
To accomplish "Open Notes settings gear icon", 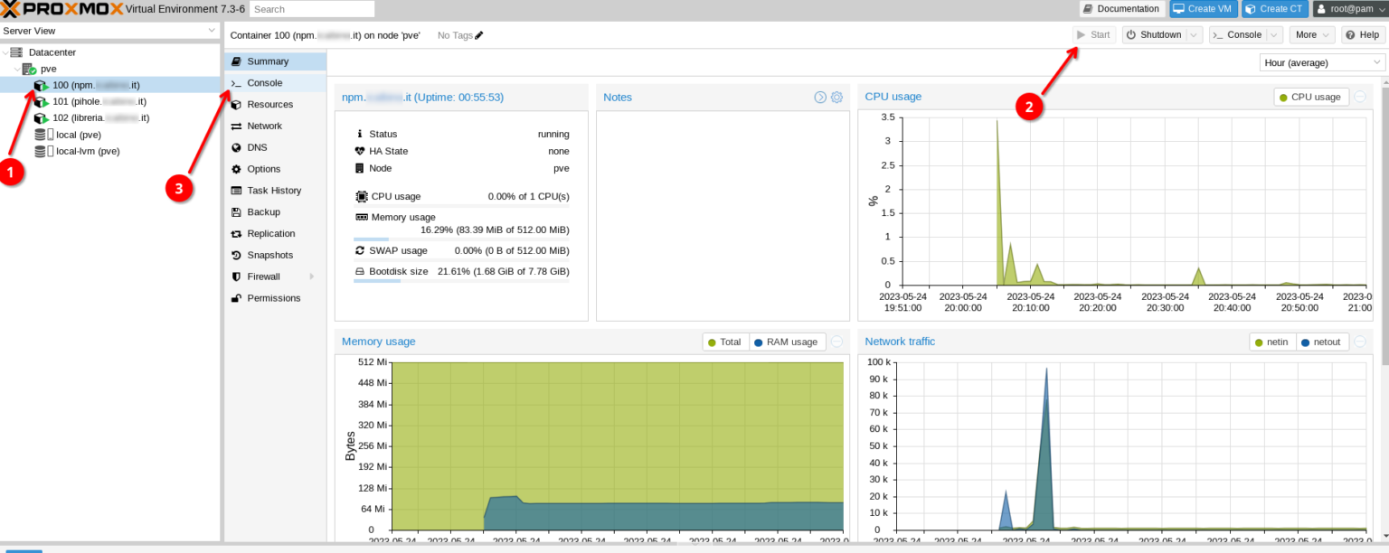I will coord(836,98).
